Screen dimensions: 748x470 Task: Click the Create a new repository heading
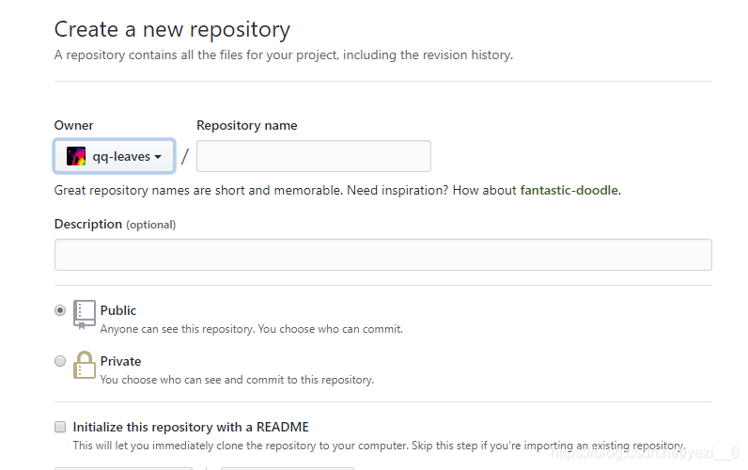(172, 29)
